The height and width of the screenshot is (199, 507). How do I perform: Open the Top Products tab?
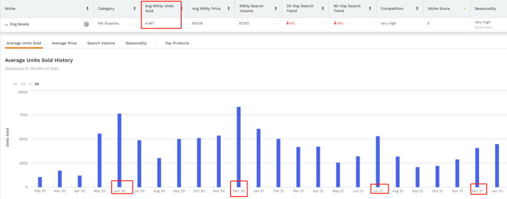coord(177,43)
